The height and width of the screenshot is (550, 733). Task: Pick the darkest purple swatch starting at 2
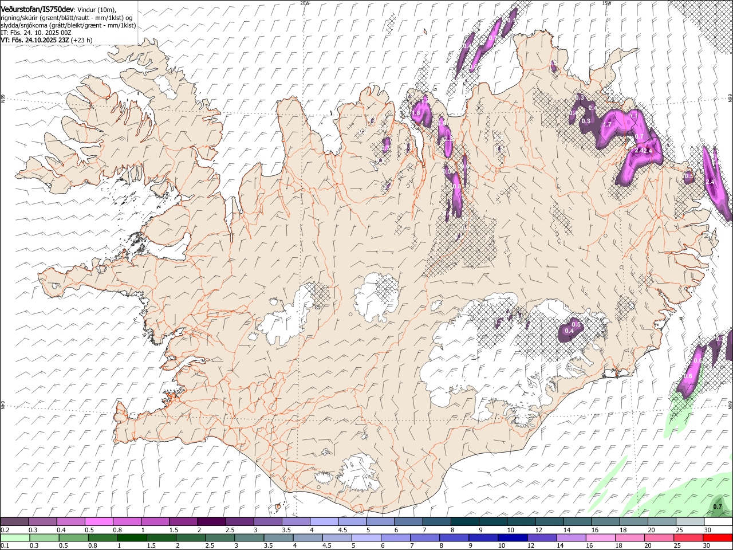click(x=211, y=522)
